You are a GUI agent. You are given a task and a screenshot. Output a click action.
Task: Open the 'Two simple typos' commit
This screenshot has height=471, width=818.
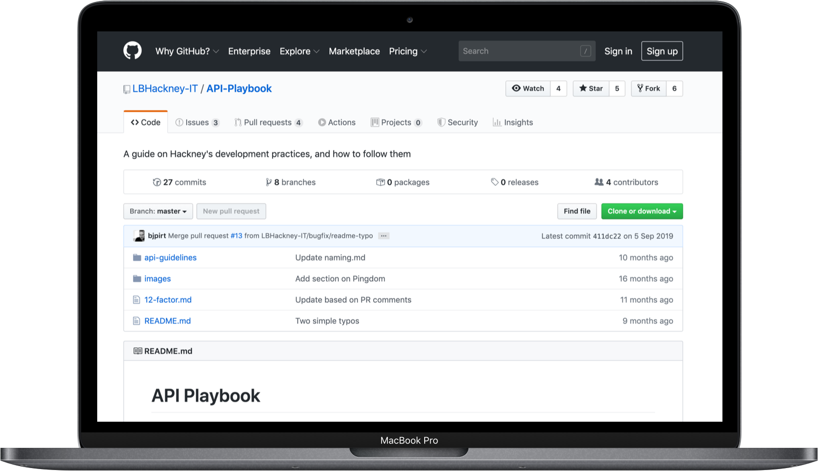pyautogui.click(x=327, y=321)
